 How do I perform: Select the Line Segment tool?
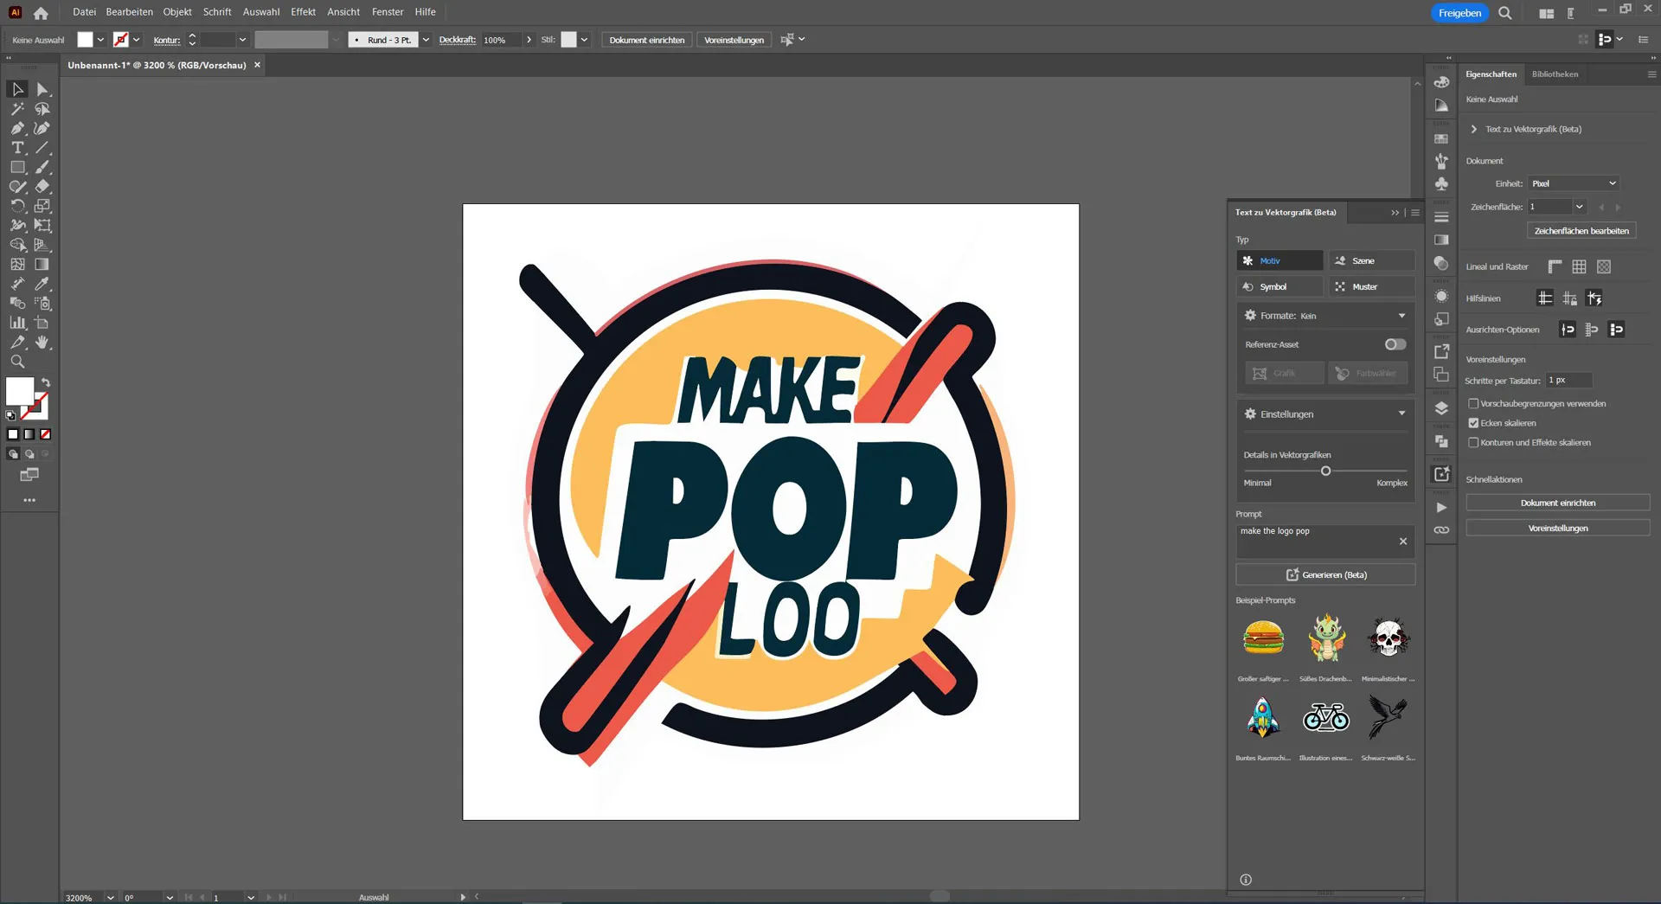pos(42,148)
